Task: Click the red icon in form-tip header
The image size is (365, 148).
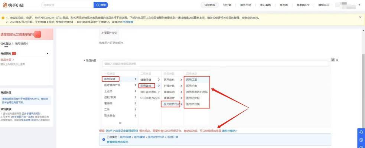Action: (x=38, y=34)
